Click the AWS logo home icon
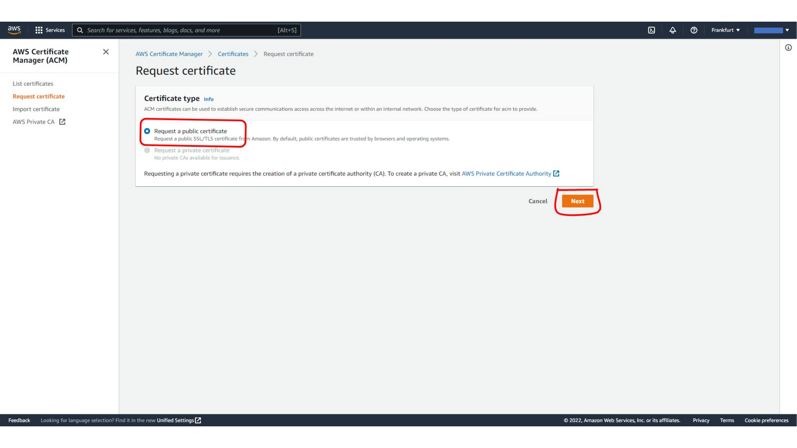This screenshot has height=448, width=797. (x=14, y=30)
